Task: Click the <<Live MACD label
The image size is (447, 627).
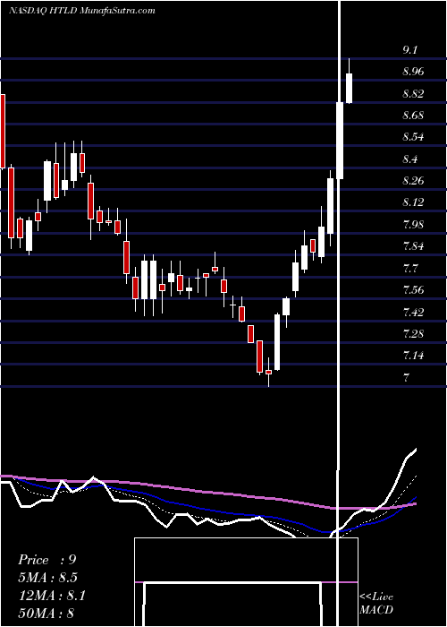Action: [376, 604]
